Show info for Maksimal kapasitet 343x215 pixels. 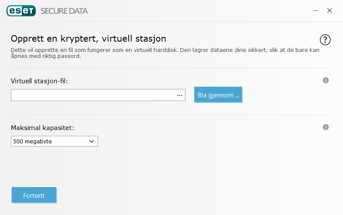click(326, 127)
